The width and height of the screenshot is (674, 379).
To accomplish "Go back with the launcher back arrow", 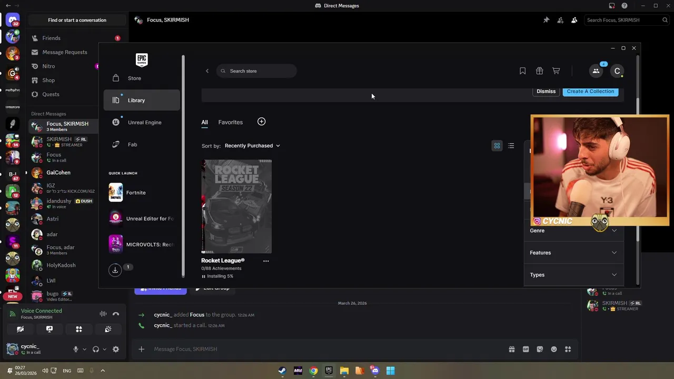I will point(207,71).
